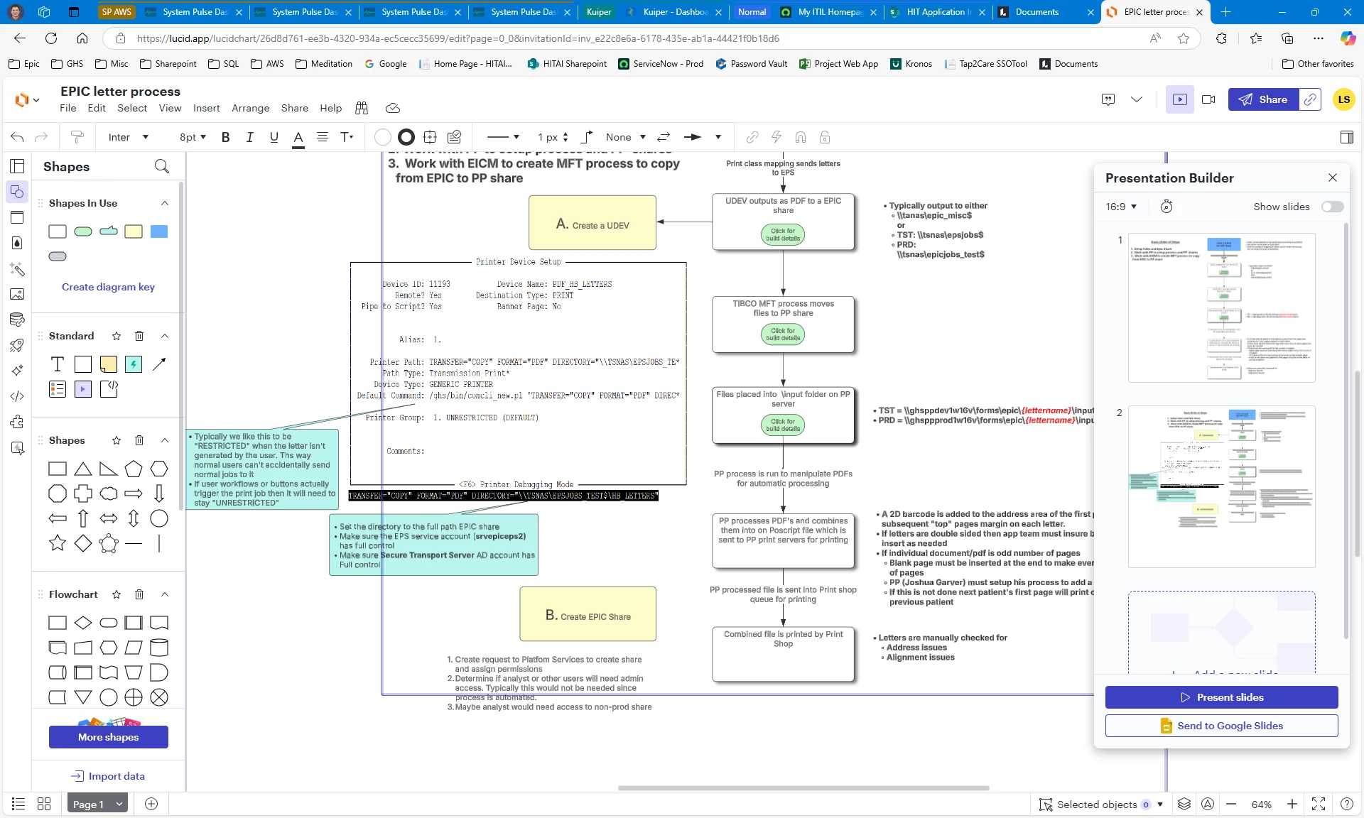Open the line style dropdown
Screen dimensions: 1364x818
pyautogui.click(x=503, y=137)
